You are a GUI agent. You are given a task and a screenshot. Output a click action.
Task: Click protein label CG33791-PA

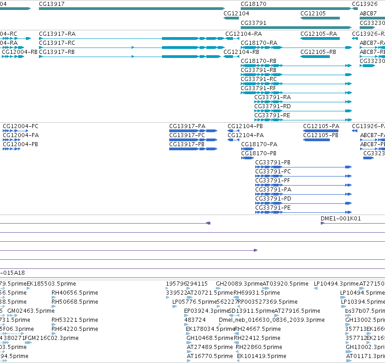click(x=273, y=190)
